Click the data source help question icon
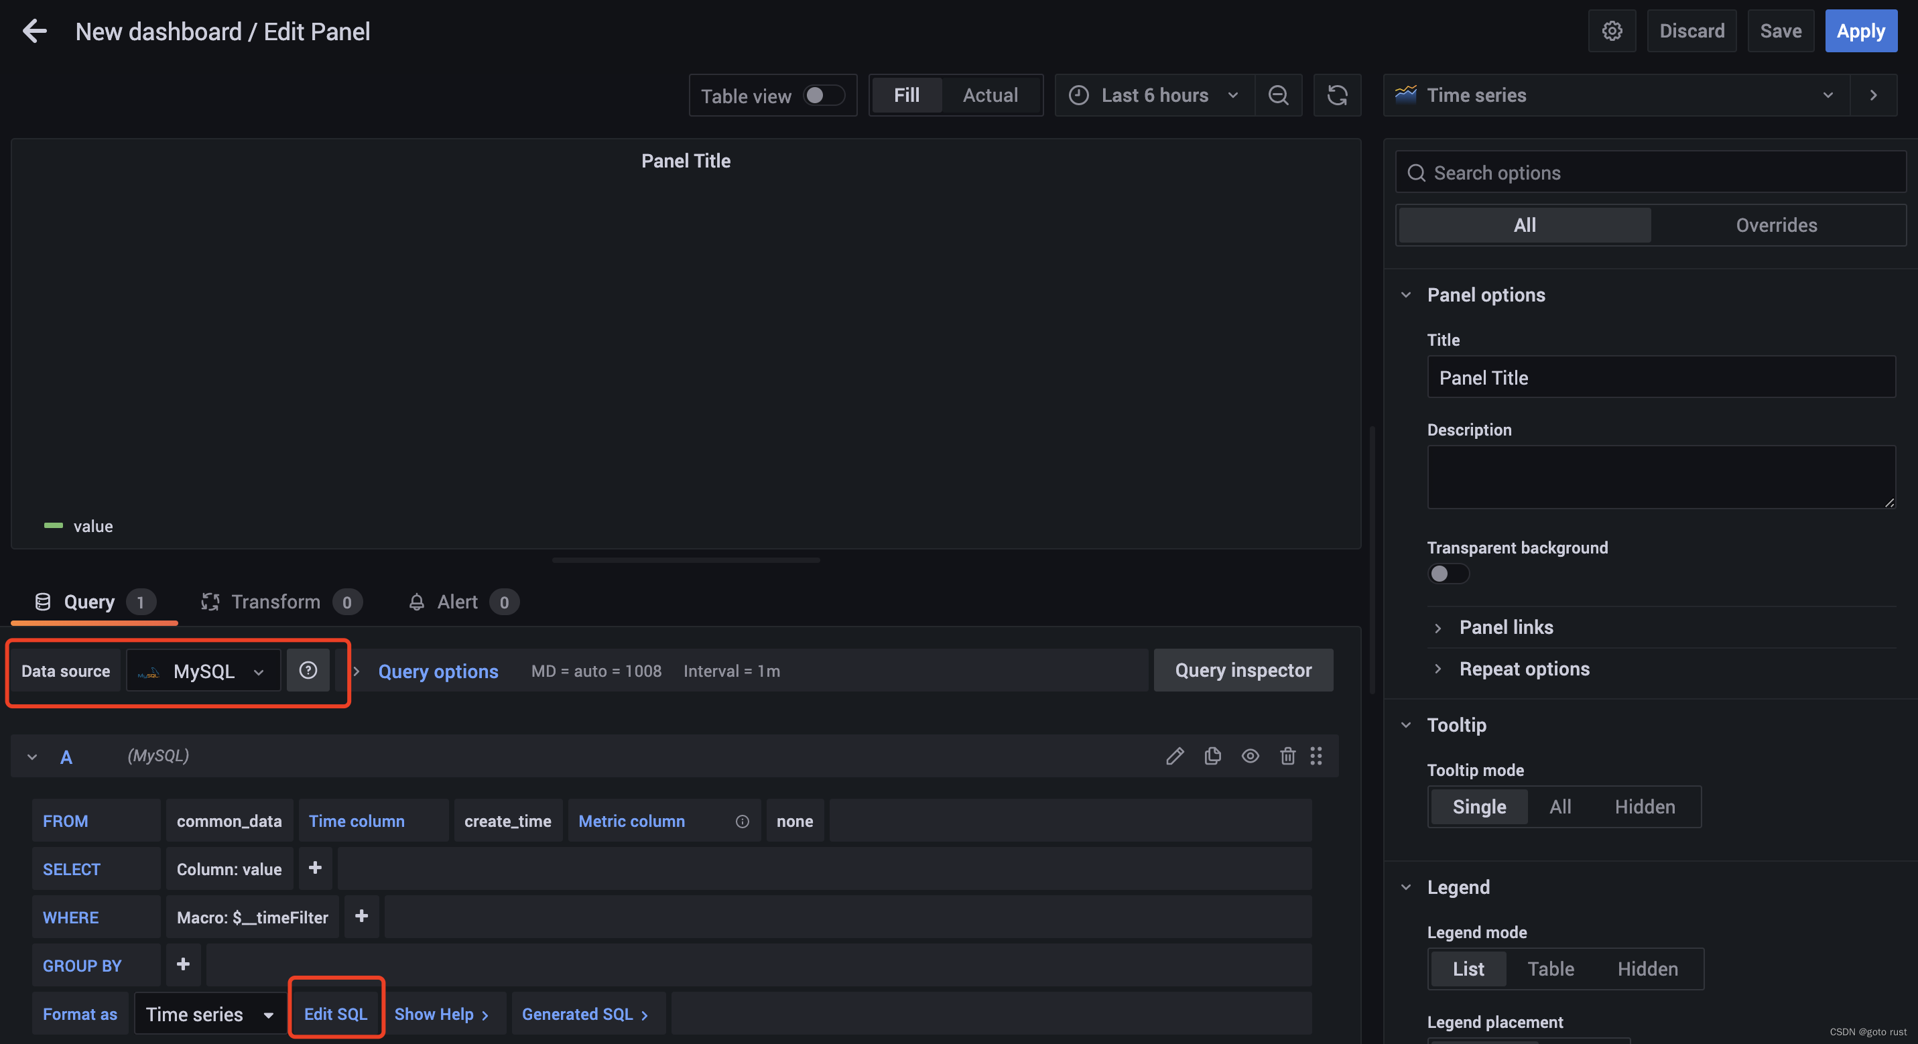Viewport: 1918px width, 1044px height. 308,670
